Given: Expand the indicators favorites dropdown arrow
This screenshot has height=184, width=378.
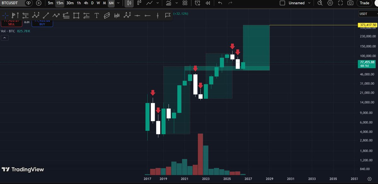Looking at the screenshot, I should coord(177,3).
